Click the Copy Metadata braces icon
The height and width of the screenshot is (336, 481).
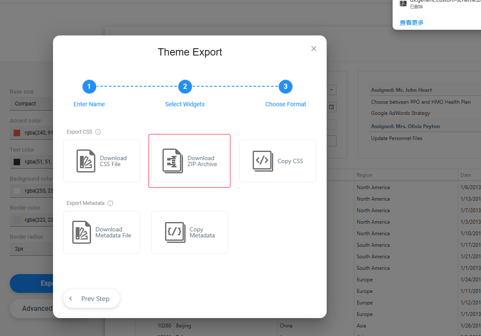click(x=175, y=233)
